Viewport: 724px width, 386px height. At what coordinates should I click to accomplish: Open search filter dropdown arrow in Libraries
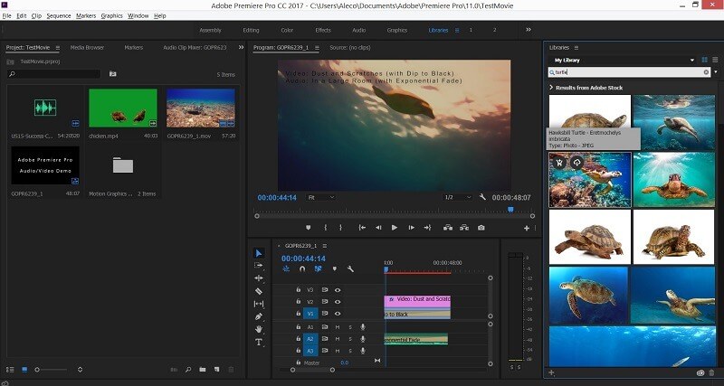716,72
